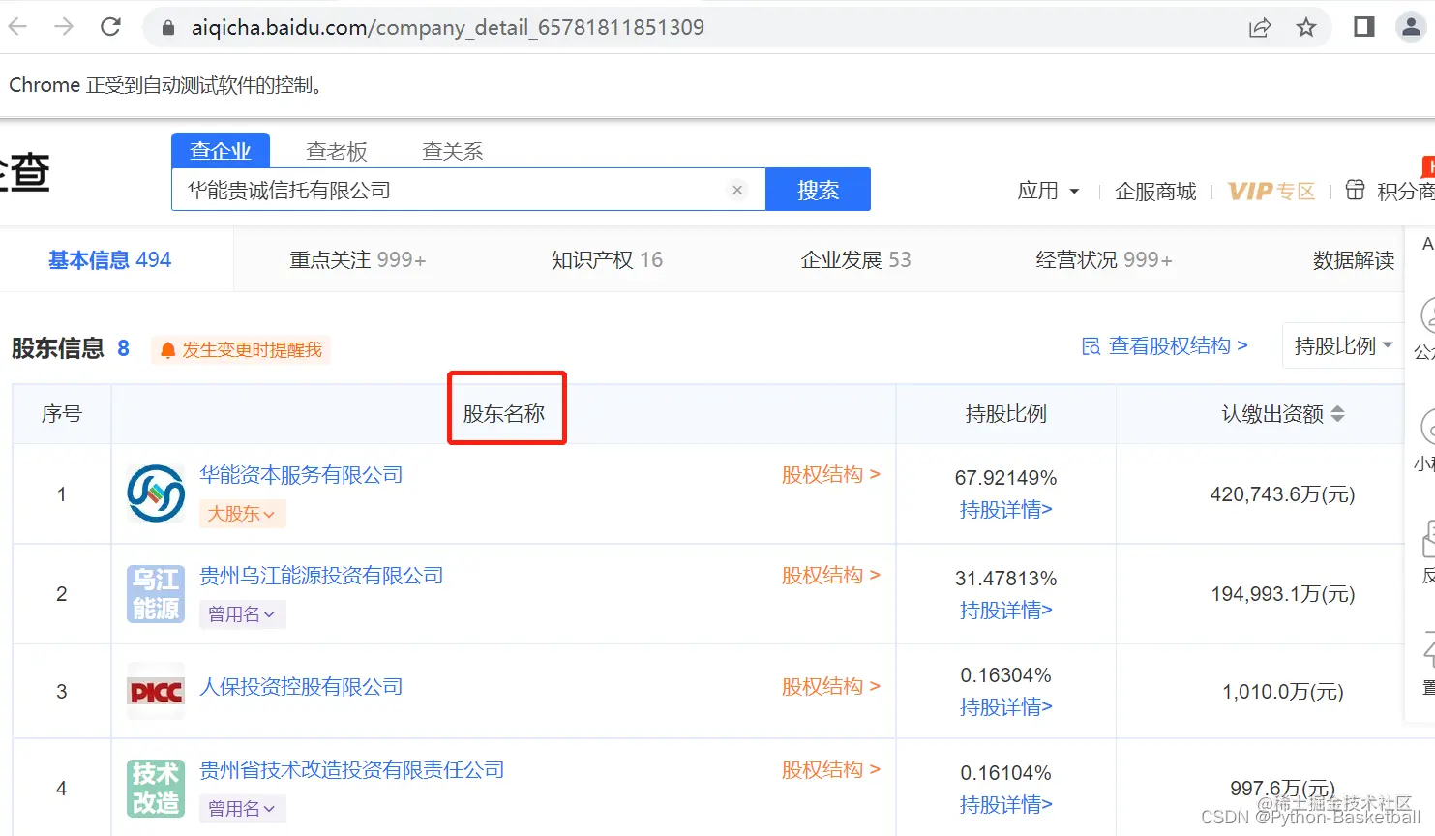Expand the 应用 dropdown menu

pyautogui.click(x=1048, y=191)
